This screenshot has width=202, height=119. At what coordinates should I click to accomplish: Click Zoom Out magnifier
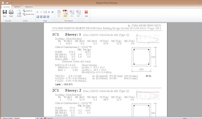[28, 14]
